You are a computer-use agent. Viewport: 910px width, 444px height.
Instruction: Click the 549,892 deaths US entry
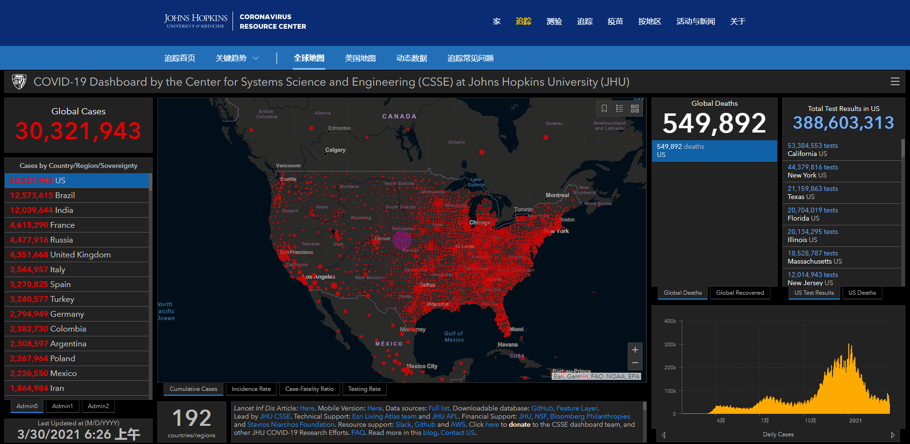(714, 151)
